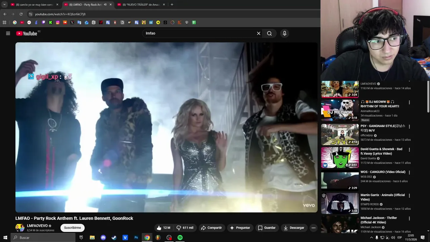The image size is (430, 242).
Task: Open the Google bookmark
Action: [14, 23]
